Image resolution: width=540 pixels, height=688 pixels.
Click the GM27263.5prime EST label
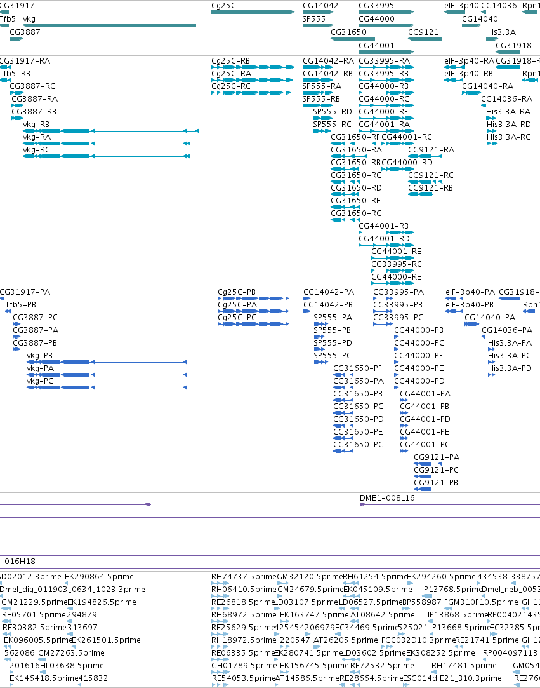coord(72,653)
